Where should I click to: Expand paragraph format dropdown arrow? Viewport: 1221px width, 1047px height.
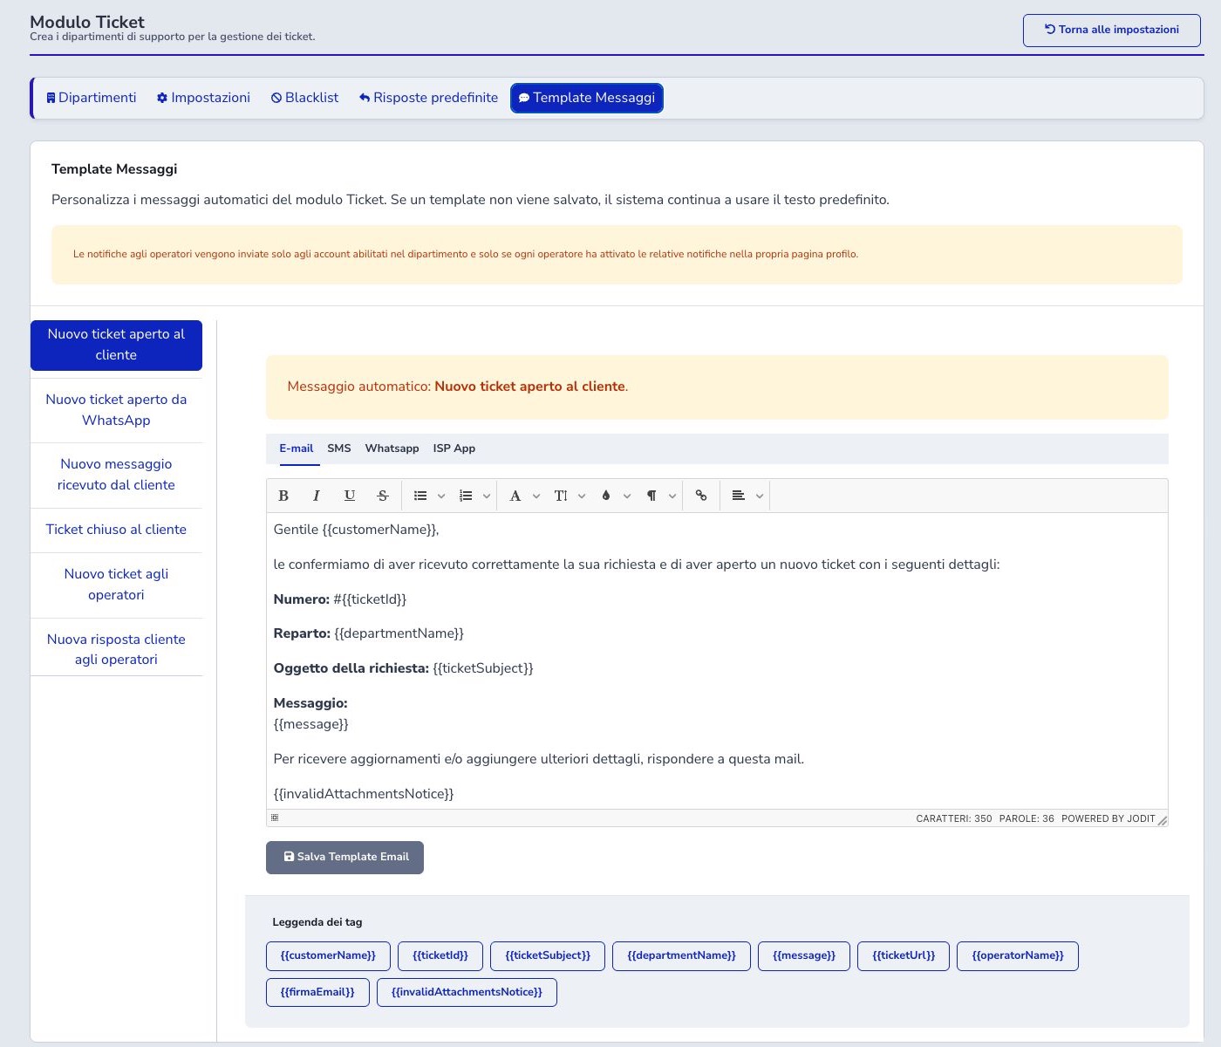coord(672,496)
